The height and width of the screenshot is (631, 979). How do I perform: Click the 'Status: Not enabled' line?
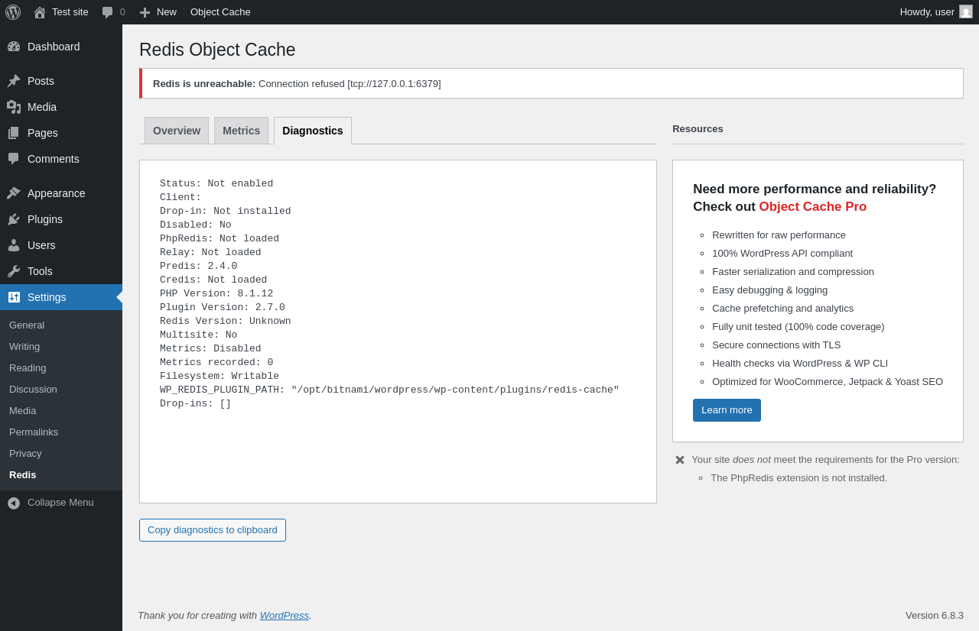216,184
